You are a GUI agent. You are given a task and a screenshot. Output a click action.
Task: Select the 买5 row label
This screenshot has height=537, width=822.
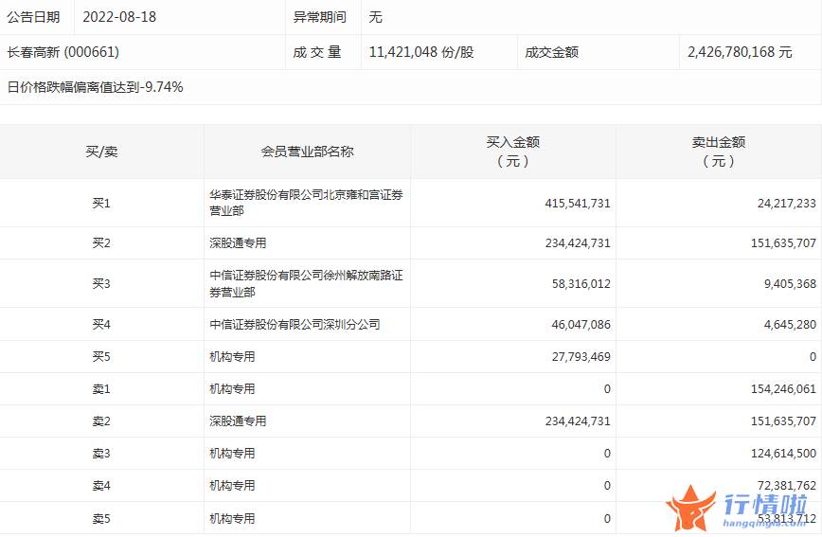click(x=101, y=357)
